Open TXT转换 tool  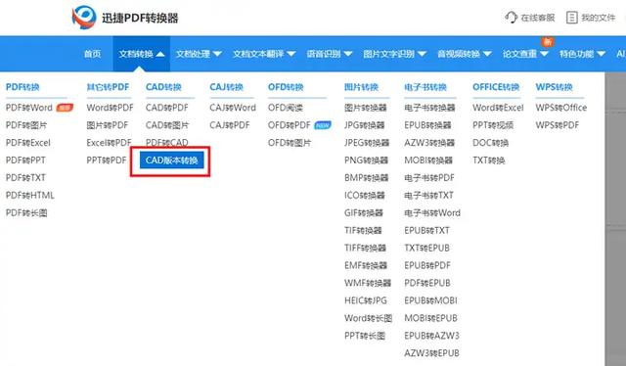(489, 160)
